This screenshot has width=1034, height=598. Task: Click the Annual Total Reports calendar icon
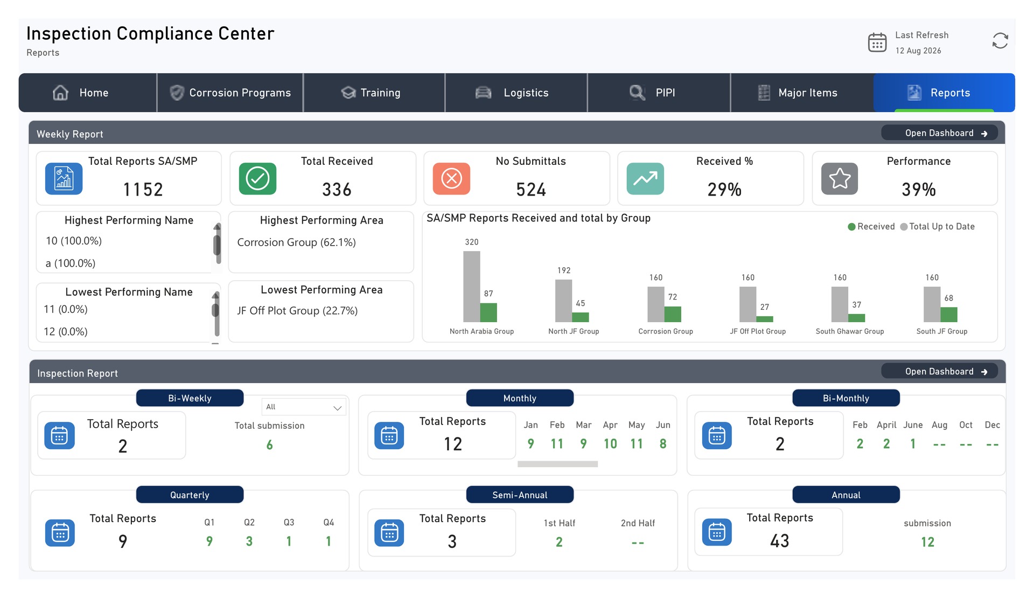717,533
